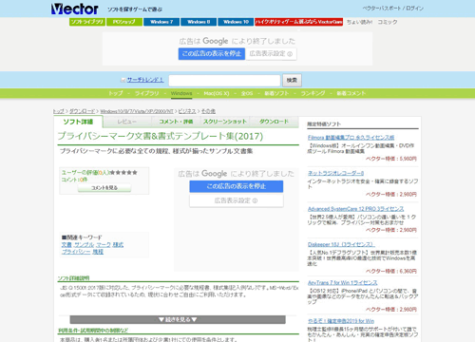Image resolution: width=475 pixels, height=342 pixels.
Task: Switch to the レビュー tab
Action: 127,122
